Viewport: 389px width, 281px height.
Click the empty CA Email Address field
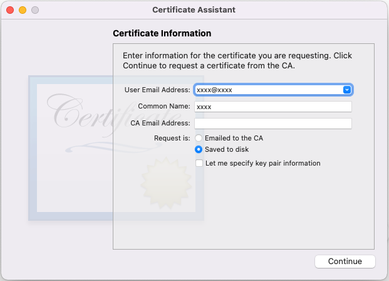(273, 123)
